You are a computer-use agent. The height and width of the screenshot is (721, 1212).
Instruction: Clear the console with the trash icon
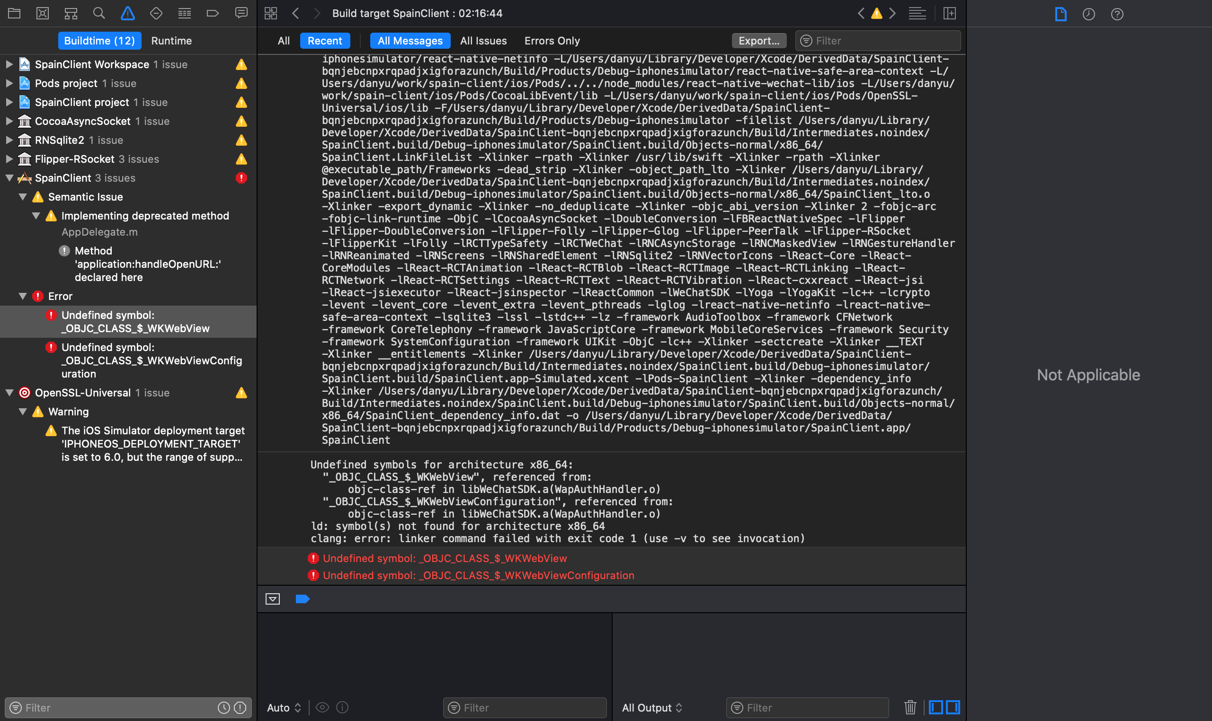pyautogui.click(x=910, y=707)
